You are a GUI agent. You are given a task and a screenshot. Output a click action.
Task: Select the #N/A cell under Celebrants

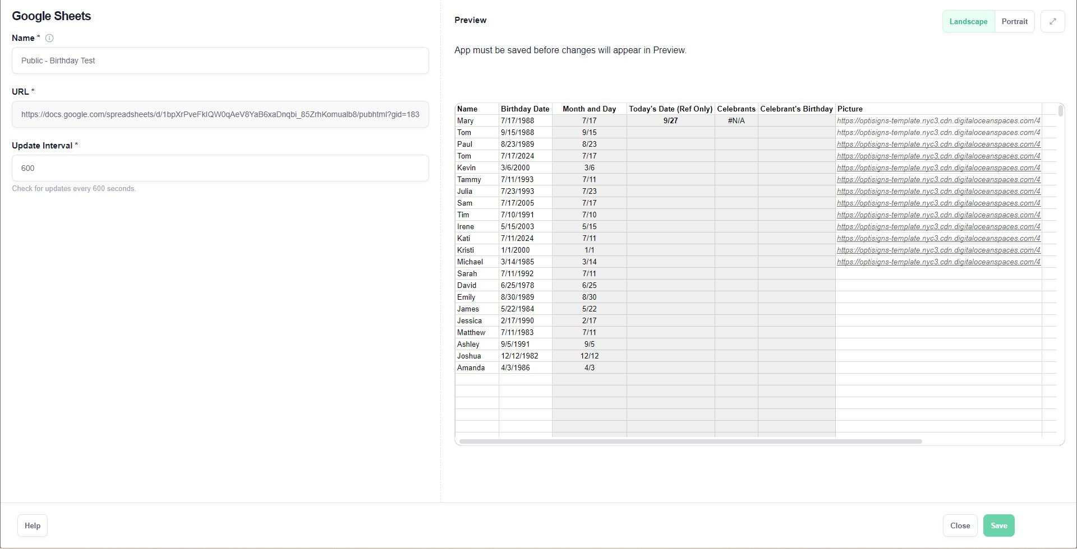(x=736, y=120)
